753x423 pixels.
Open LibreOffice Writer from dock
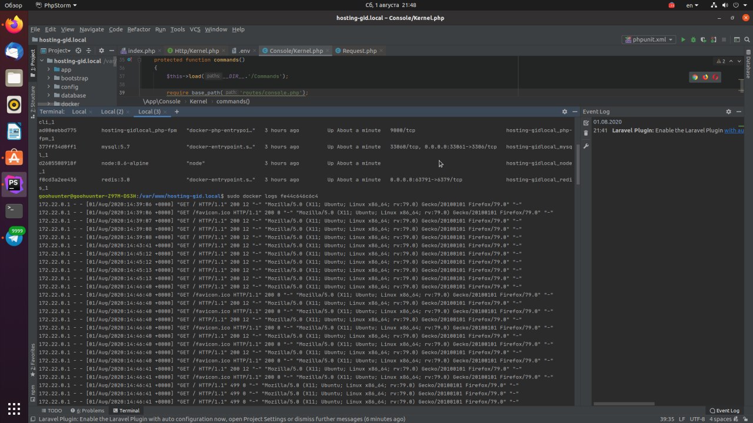(14, 131)
